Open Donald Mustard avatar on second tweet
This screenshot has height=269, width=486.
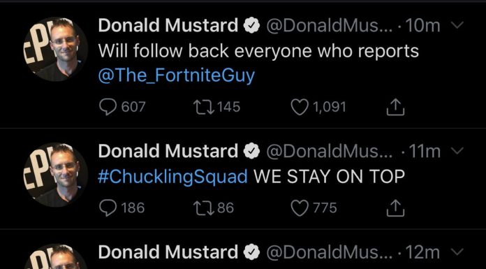56,175
